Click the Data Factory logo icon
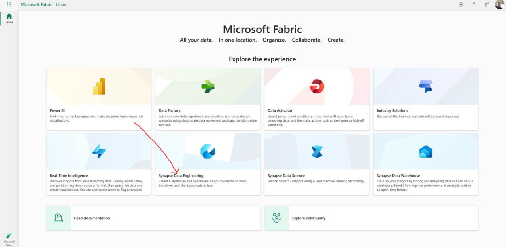 208,86
